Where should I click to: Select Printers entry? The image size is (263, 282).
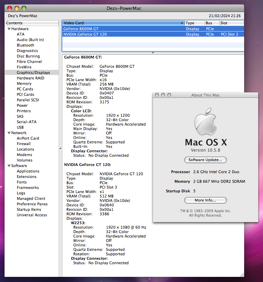(x=24, y=111)
